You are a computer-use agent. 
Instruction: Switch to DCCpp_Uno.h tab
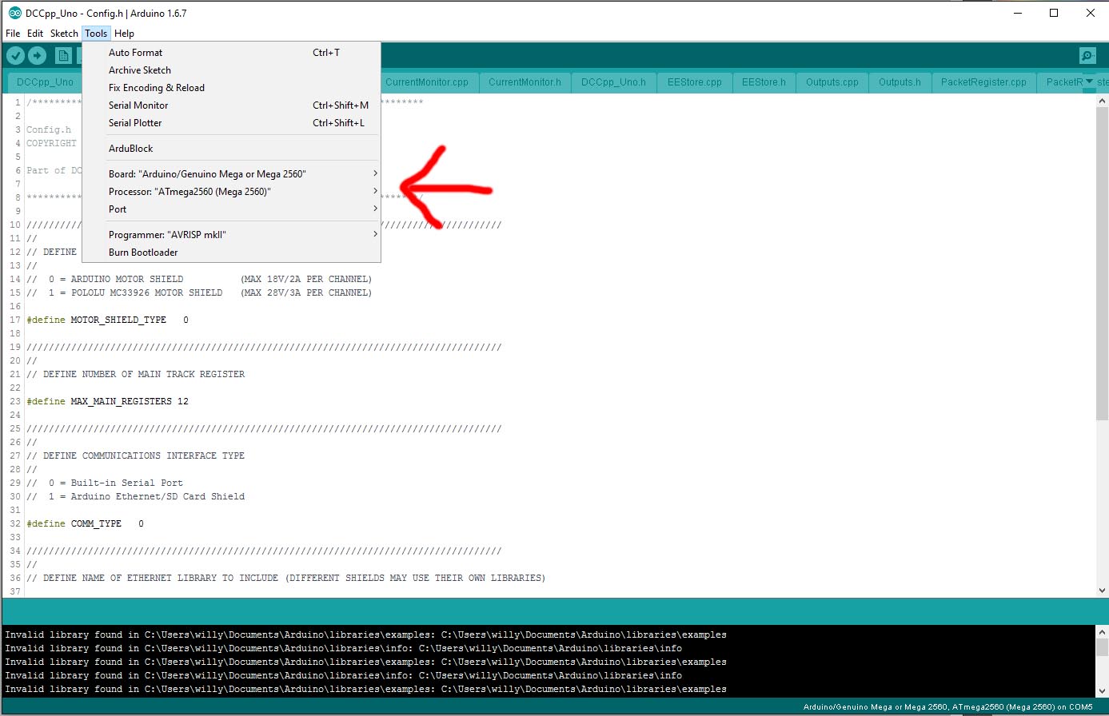coord(613,82)
